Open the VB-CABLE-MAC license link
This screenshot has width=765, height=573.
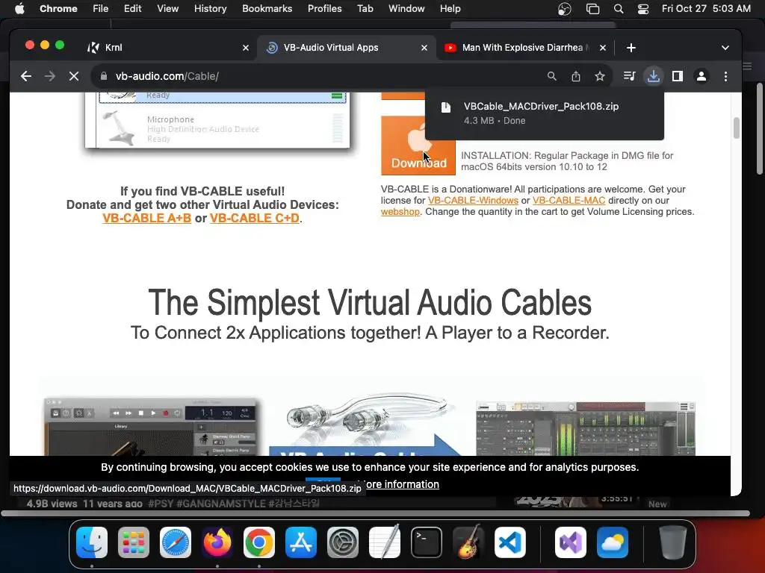569,200
